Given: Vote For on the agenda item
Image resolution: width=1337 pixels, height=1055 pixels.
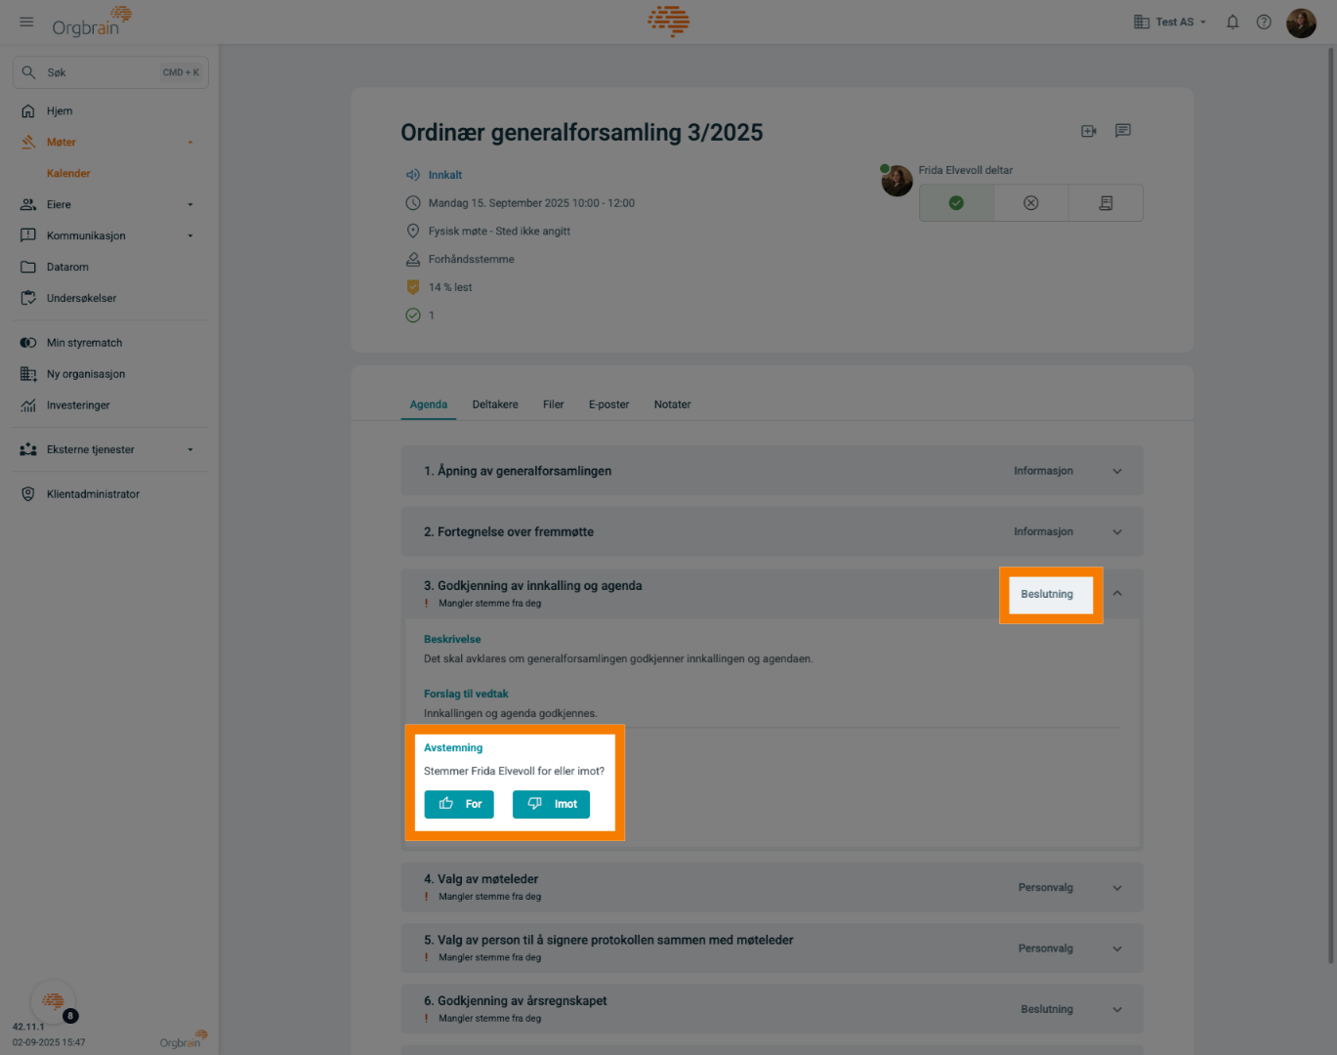Looking at the screenshot, I should pyautogui.click(x=459, y=804).
